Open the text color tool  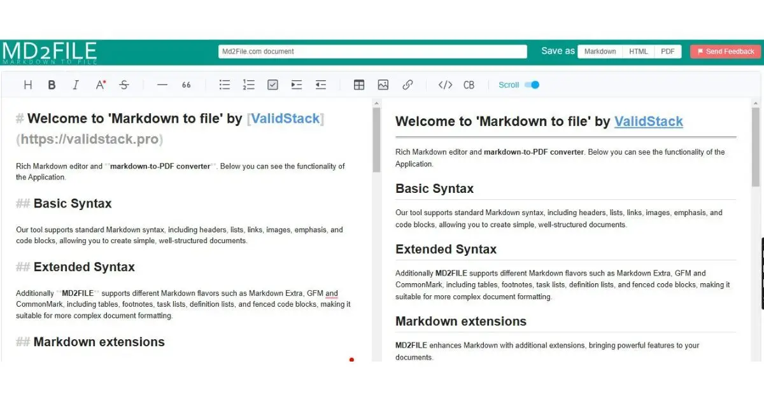coord(100,84)
